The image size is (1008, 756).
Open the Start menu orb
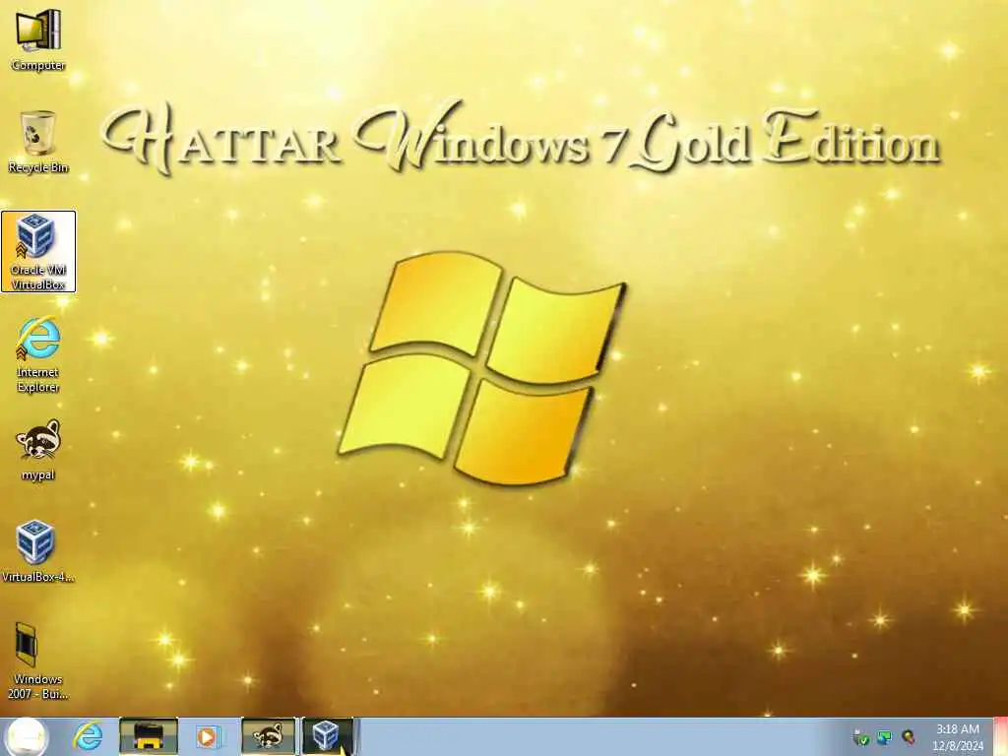(x=27, y=736)
